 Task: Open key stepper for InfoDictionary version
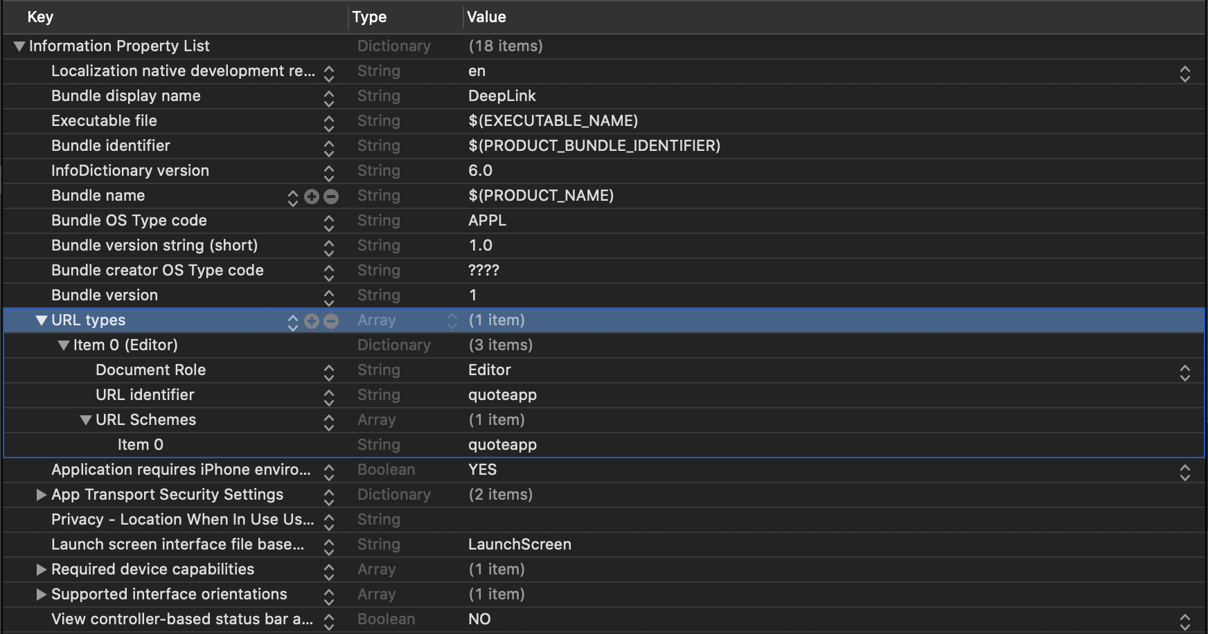tap(329, 173)
